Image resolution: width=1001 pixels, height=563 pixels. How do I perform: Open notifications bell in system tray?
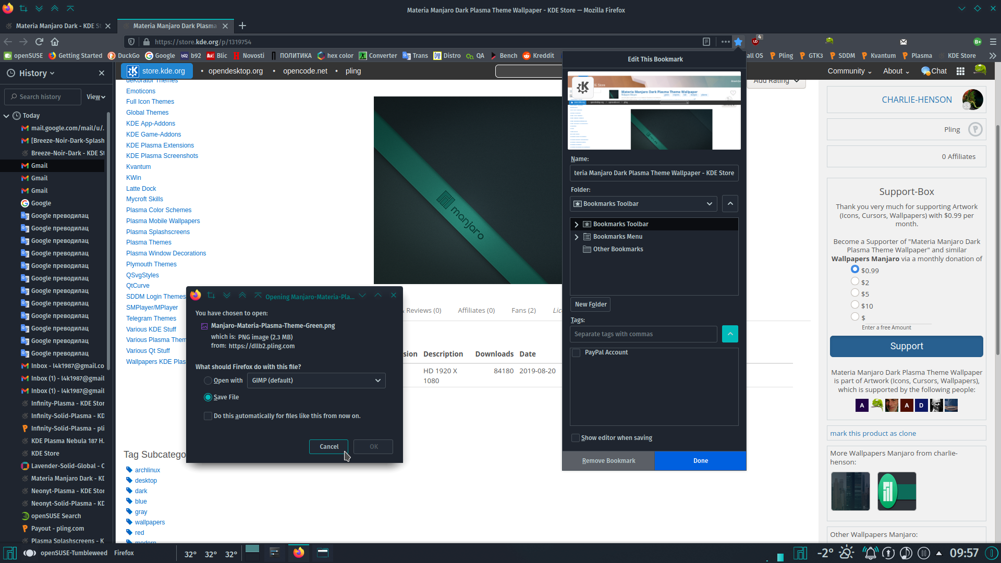(x=870, y=553)
